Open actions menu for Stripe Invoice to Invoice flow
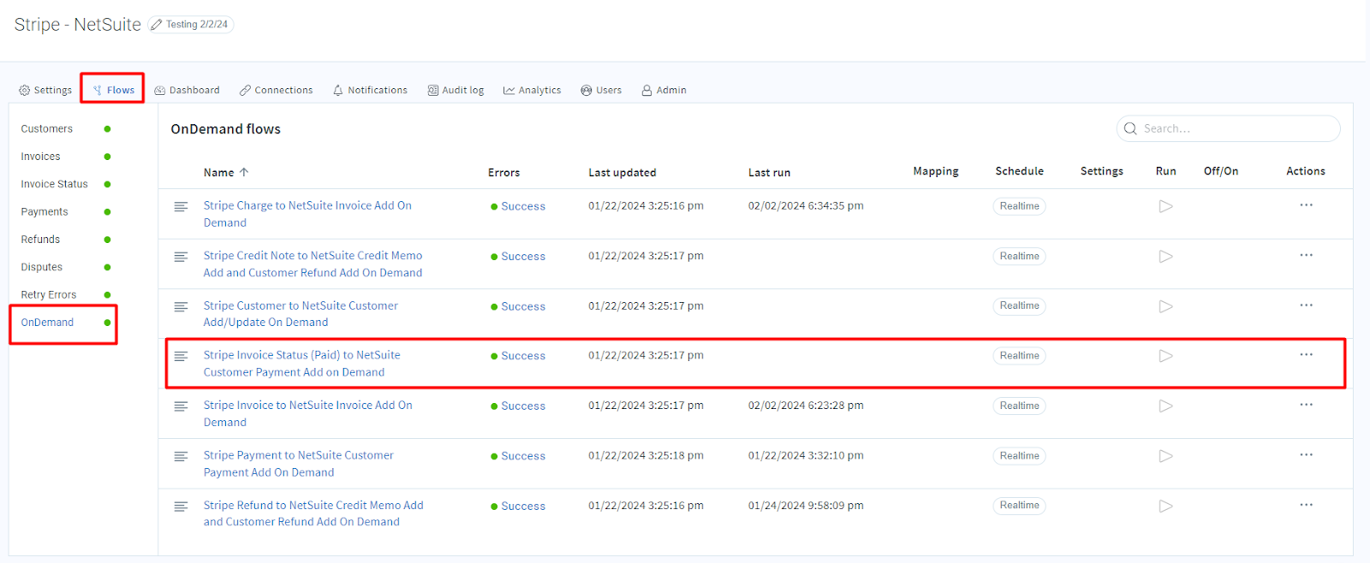This screenshot has width=1370, height=563. click(1306, 405)
